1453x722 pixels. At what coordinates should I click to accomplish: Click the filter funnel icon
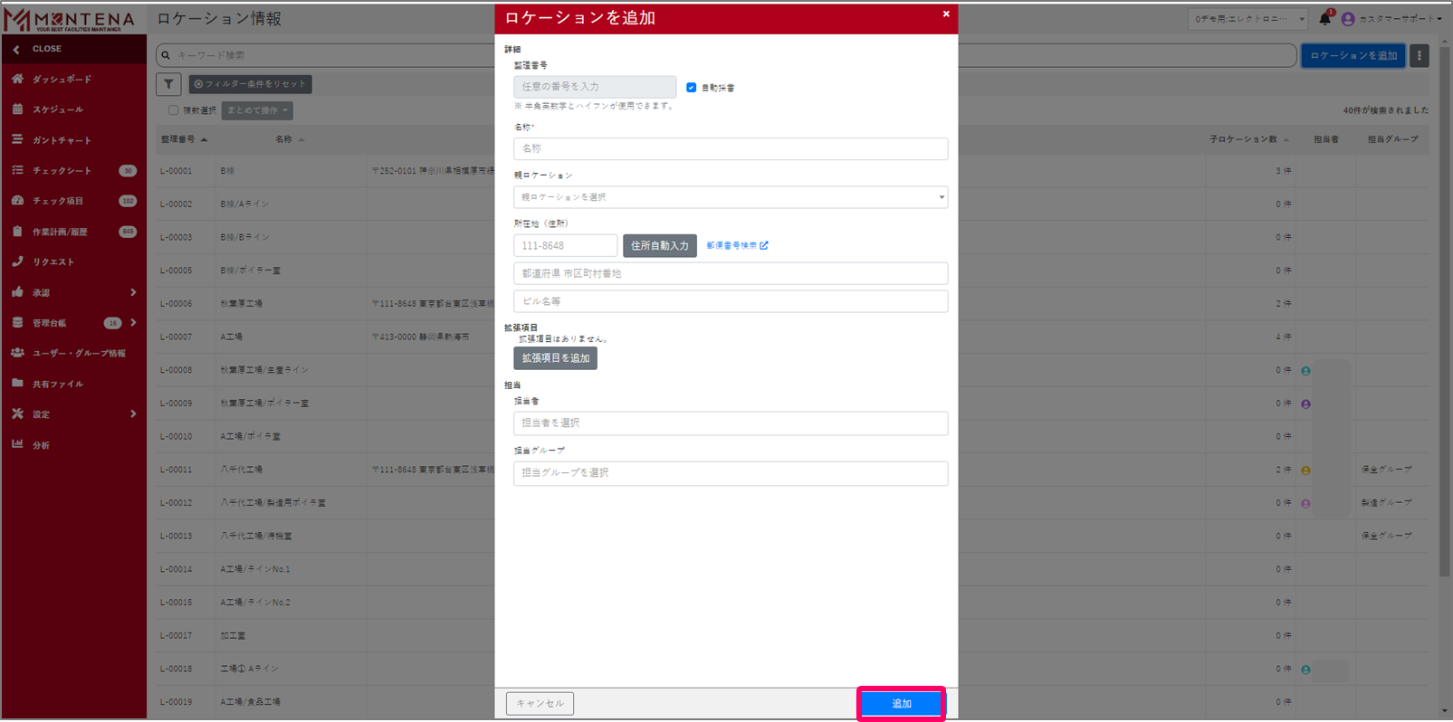(x=168, y=84)
